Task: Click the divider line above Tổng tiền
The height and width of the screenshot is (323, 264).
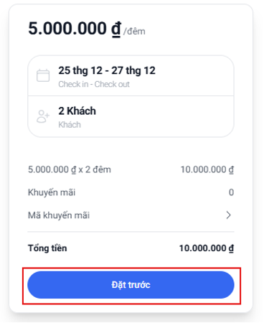Action: pos(131,232)
